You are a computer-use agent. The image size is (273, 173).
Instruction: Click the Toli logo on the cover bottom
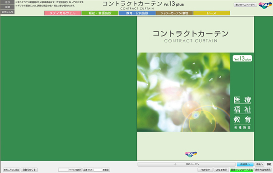pyautogui.click(x=191, y=154)
